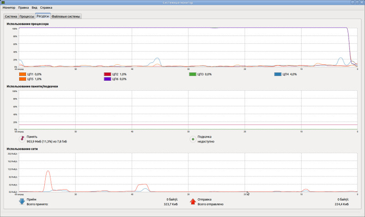Click the ЦП4 blue color swatch
The image size is (365, 217).
(278, 74)
